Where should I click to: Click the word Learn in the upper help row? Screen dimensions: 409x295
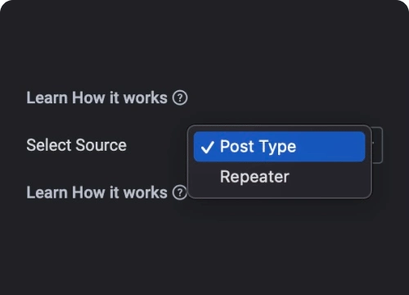point(47,98)
